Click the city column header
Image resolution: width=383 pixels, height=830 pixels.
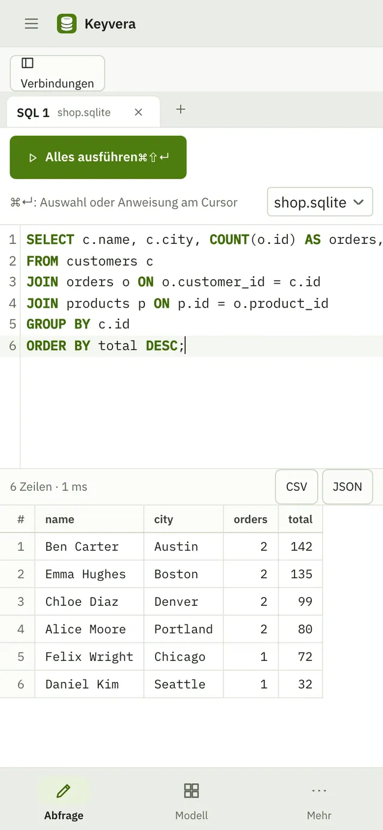(x=184, y=519)
